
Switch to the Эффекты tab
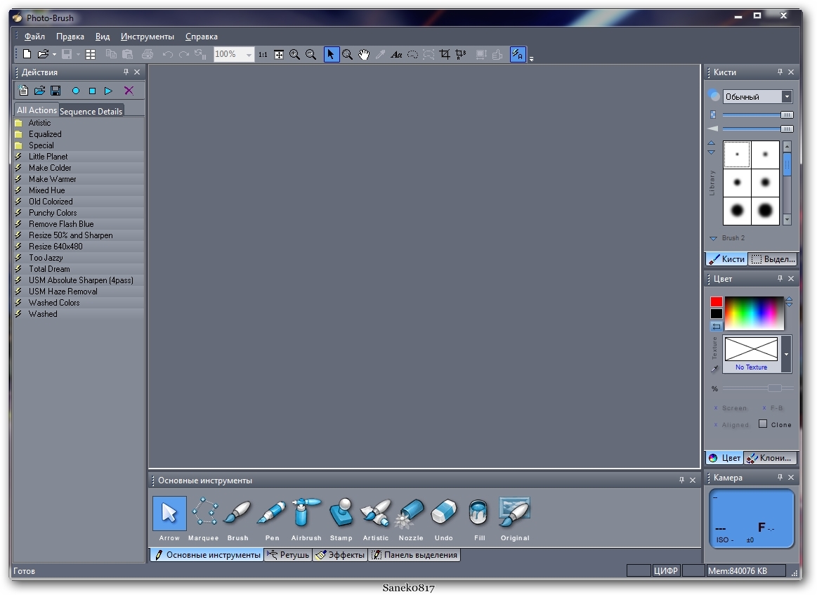341,555
